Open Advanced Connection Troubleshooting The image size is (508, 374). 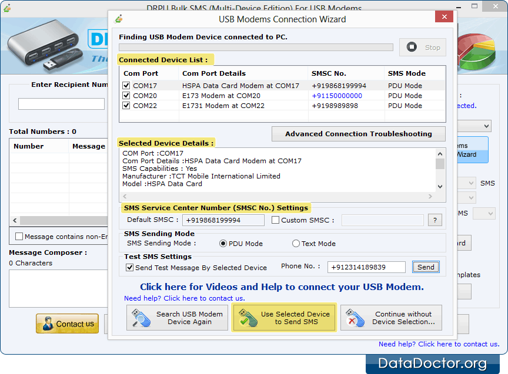[358, 134]
